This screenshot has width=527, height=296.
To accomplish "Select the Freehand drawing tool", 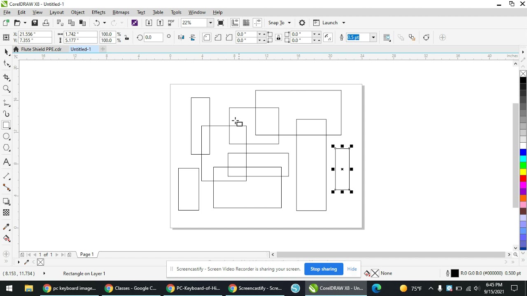I will 6,102.
